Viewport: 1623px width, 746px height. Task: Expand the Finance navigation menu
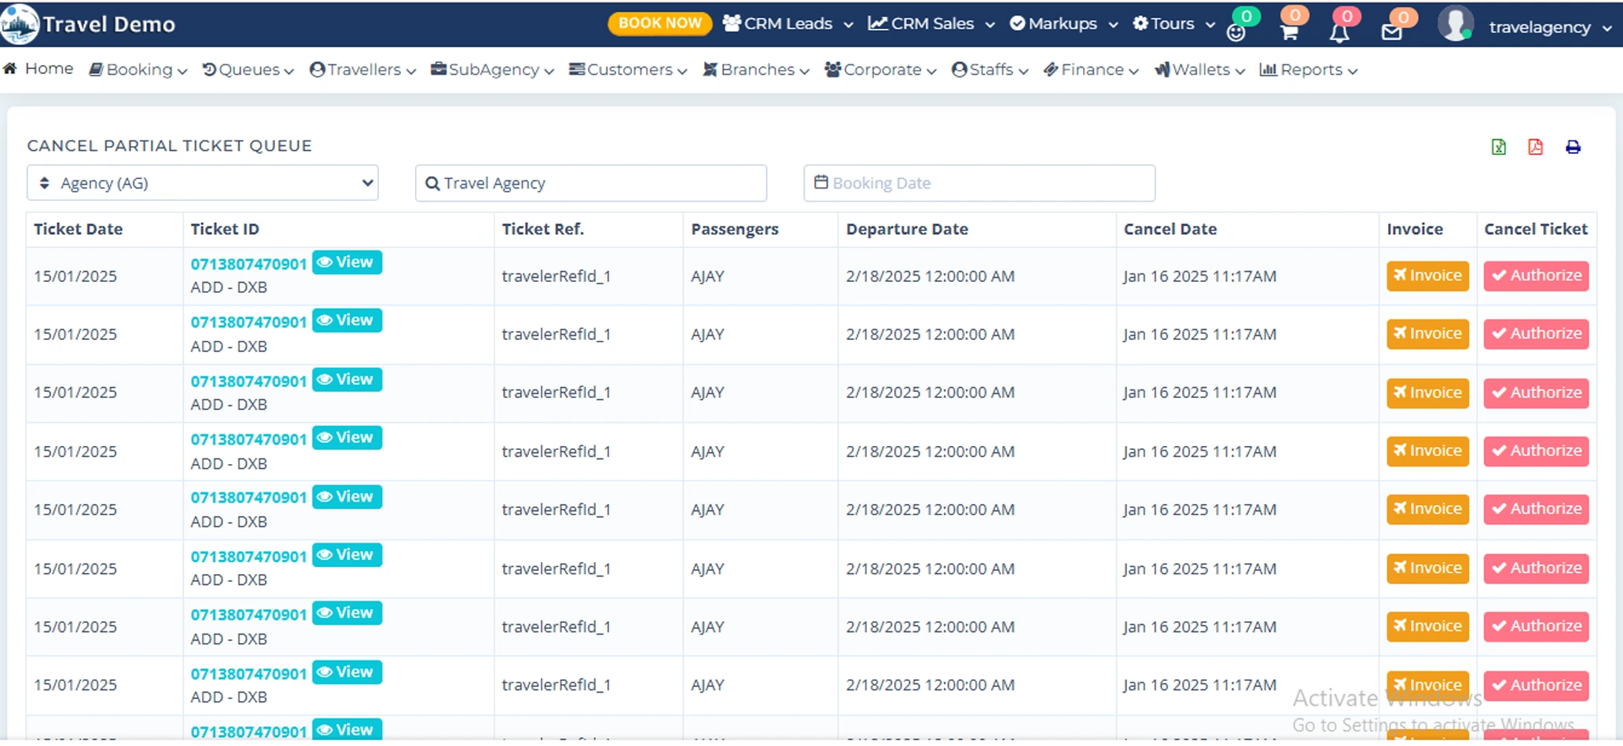coord(1090,70)
